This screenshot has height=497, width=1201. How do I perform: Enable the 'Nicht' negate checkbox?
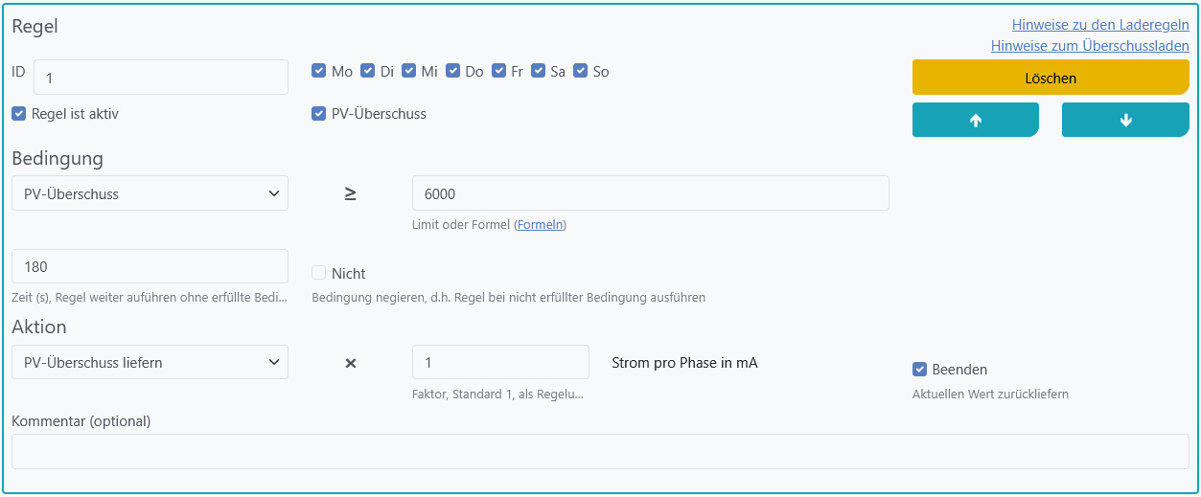(x=319, y=273)
